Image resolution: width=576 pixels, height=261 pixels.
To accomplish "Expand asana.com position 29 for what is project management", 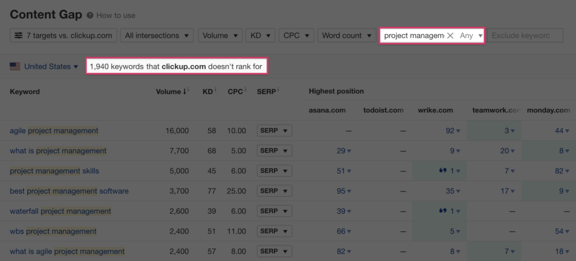I will 344,150.
